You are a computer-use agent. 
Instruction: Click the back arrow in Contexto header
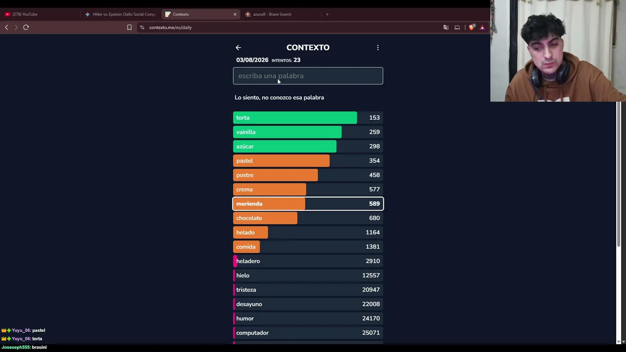tap(238, 47)
